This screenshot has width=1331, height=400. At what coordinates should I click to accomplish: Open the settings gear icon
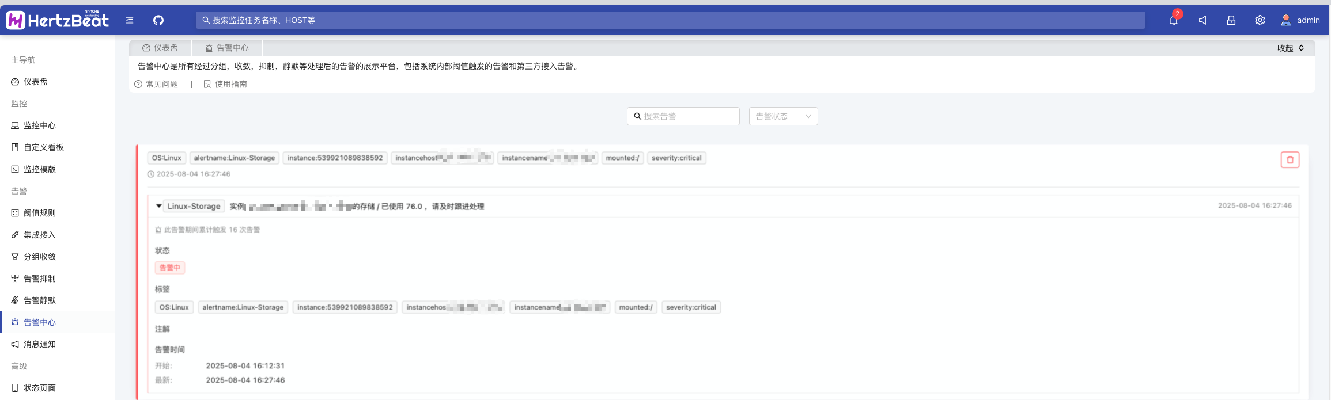(1260, 20)
